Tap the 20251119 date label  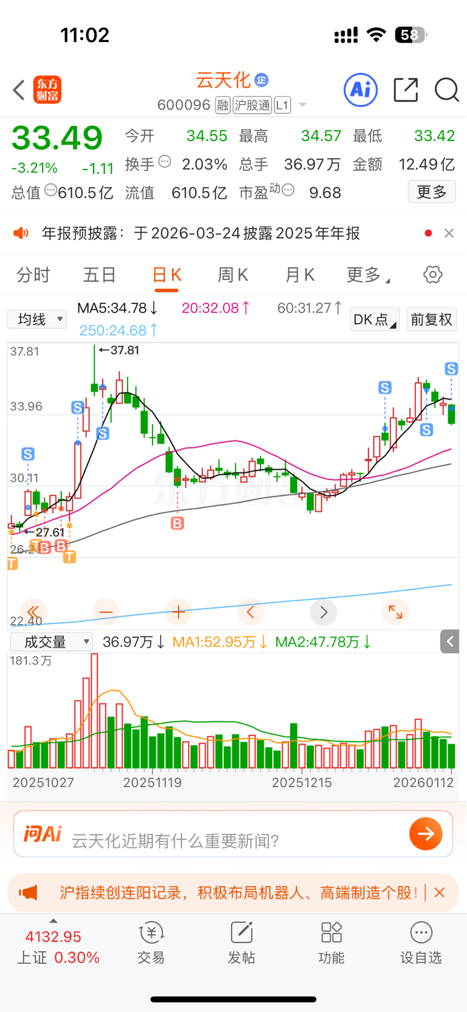click(x=152, y=782)
